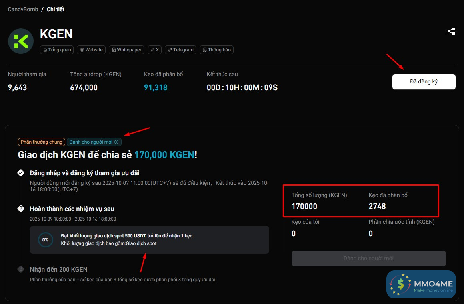This screenshot has height=304, width=464.
Task: Click the greyed Dành cho người mới button
Action: [x=368, y=259]
